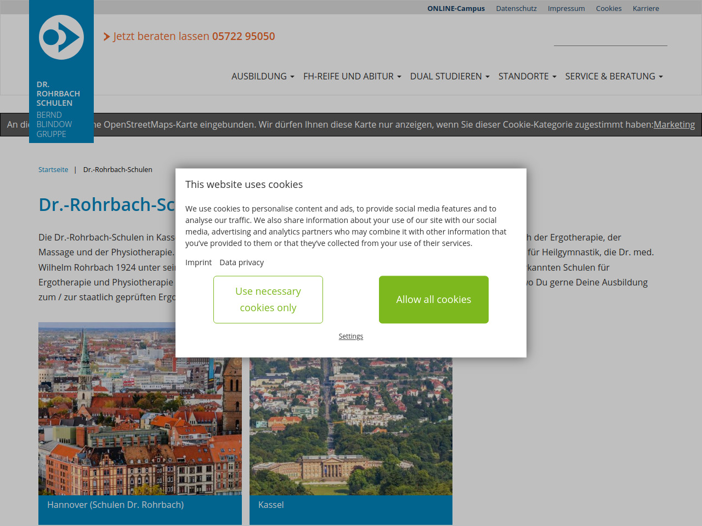Expand SERVICE & BERATUNG menu
The width and height of the screenshot is (702, 526).
coord(614,76)
